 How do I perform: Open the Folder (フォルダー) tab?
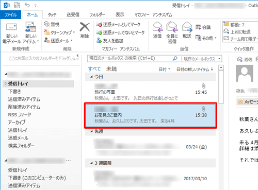coord(97,15)
